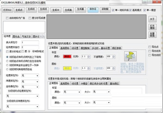Open 坐标串在列 dropdown
The image size is (163, 113).
[30, 87]
